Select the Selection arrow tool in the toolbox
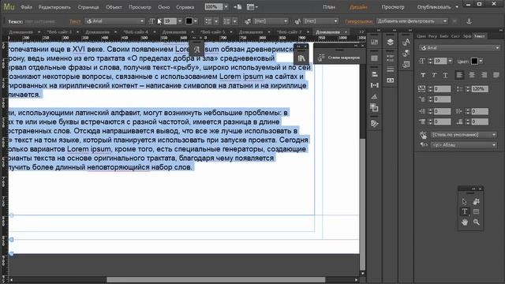Screen dimensions: 505x284 [464, 202]
